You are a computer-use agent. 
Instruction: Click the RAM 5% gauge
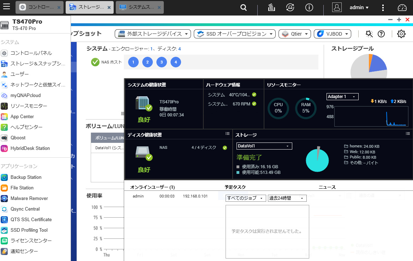pos(306,108)
